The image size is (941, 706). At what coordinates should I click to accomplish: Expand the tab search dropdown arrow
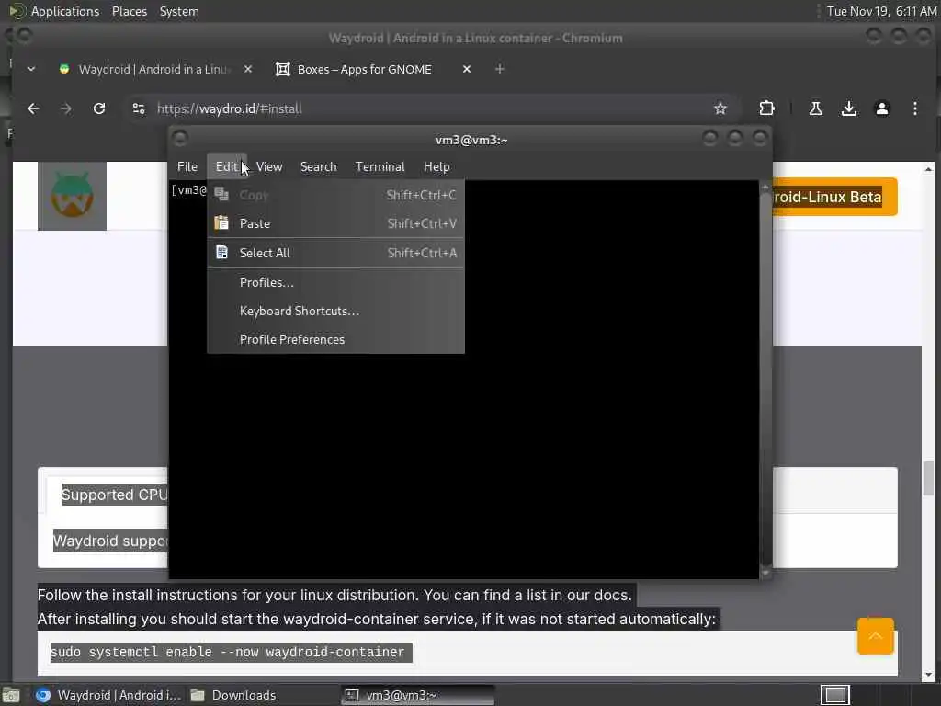(x=31, y=69)
